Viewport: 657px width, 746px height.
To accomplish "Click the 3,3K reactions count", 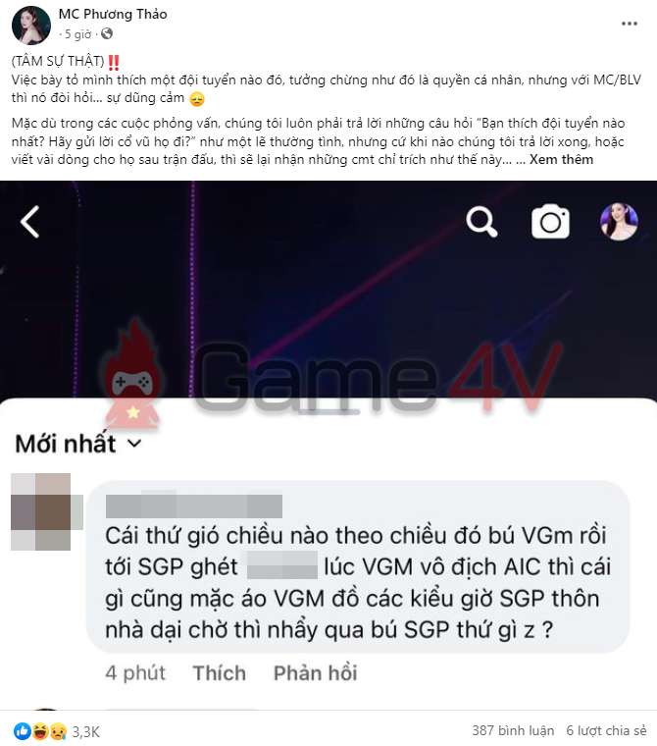I will [x=85, y=731].
